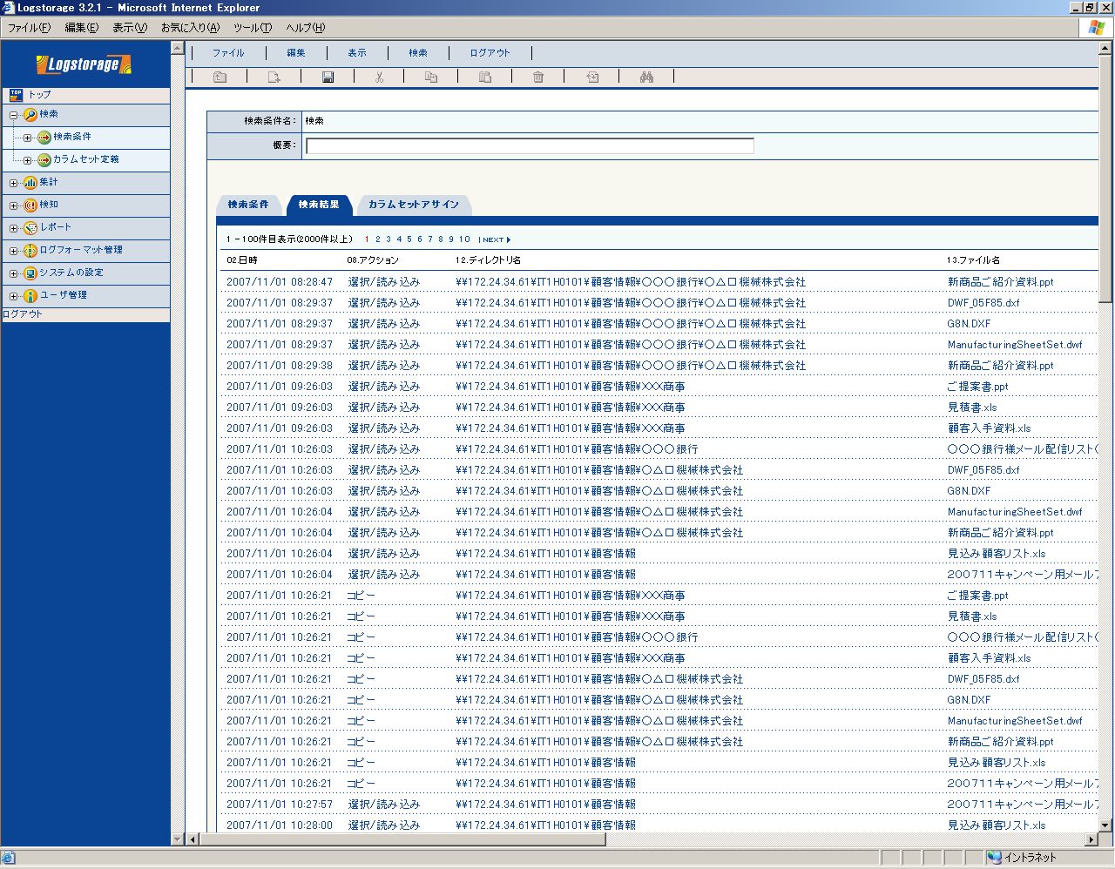Screen dimensions: 1115x869
Task: Click the 集計 bar chart icon in sidebar
Action: [30, 183]
